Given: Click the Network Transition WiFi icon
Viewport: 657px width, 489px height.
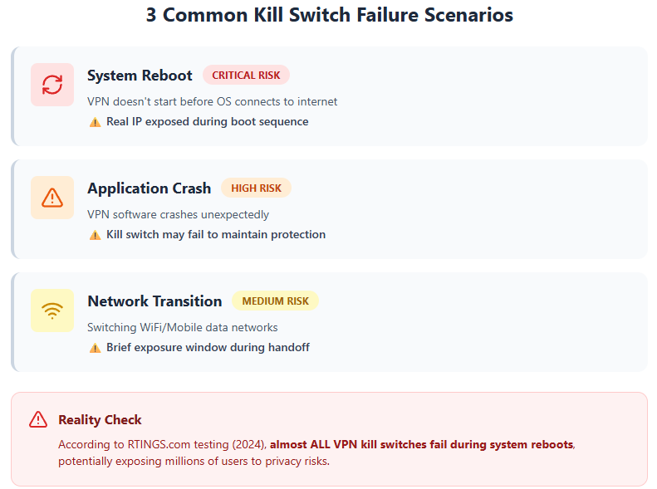Looking at the screenshot, I should pos(52,311).
